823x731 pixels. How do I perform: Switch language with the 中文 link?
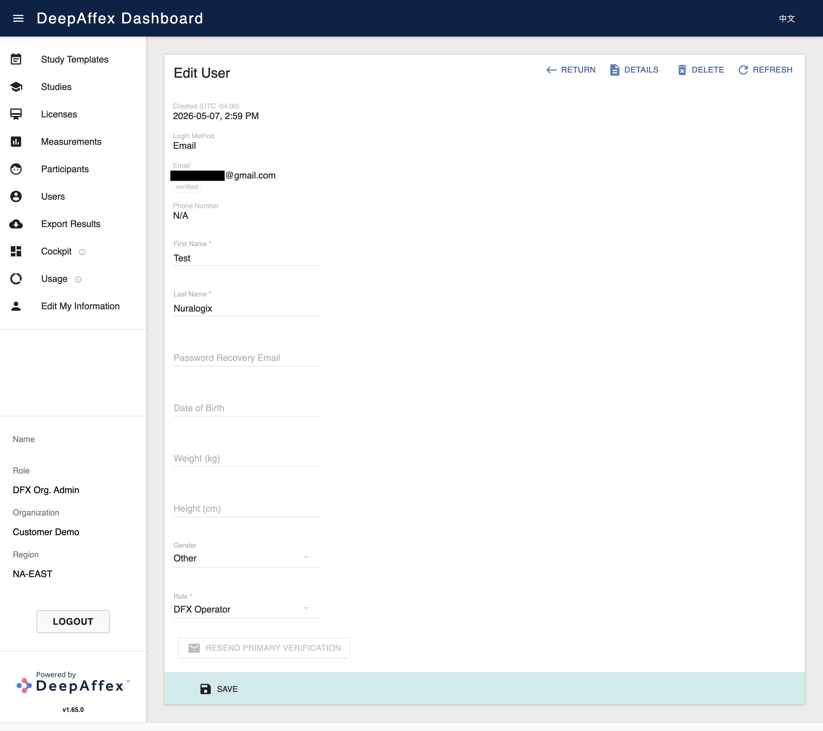[787, 19]
